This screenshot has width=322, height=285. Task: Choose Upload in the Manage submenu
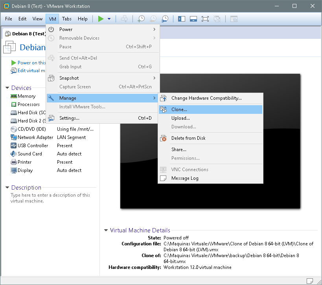click(210, 118)
